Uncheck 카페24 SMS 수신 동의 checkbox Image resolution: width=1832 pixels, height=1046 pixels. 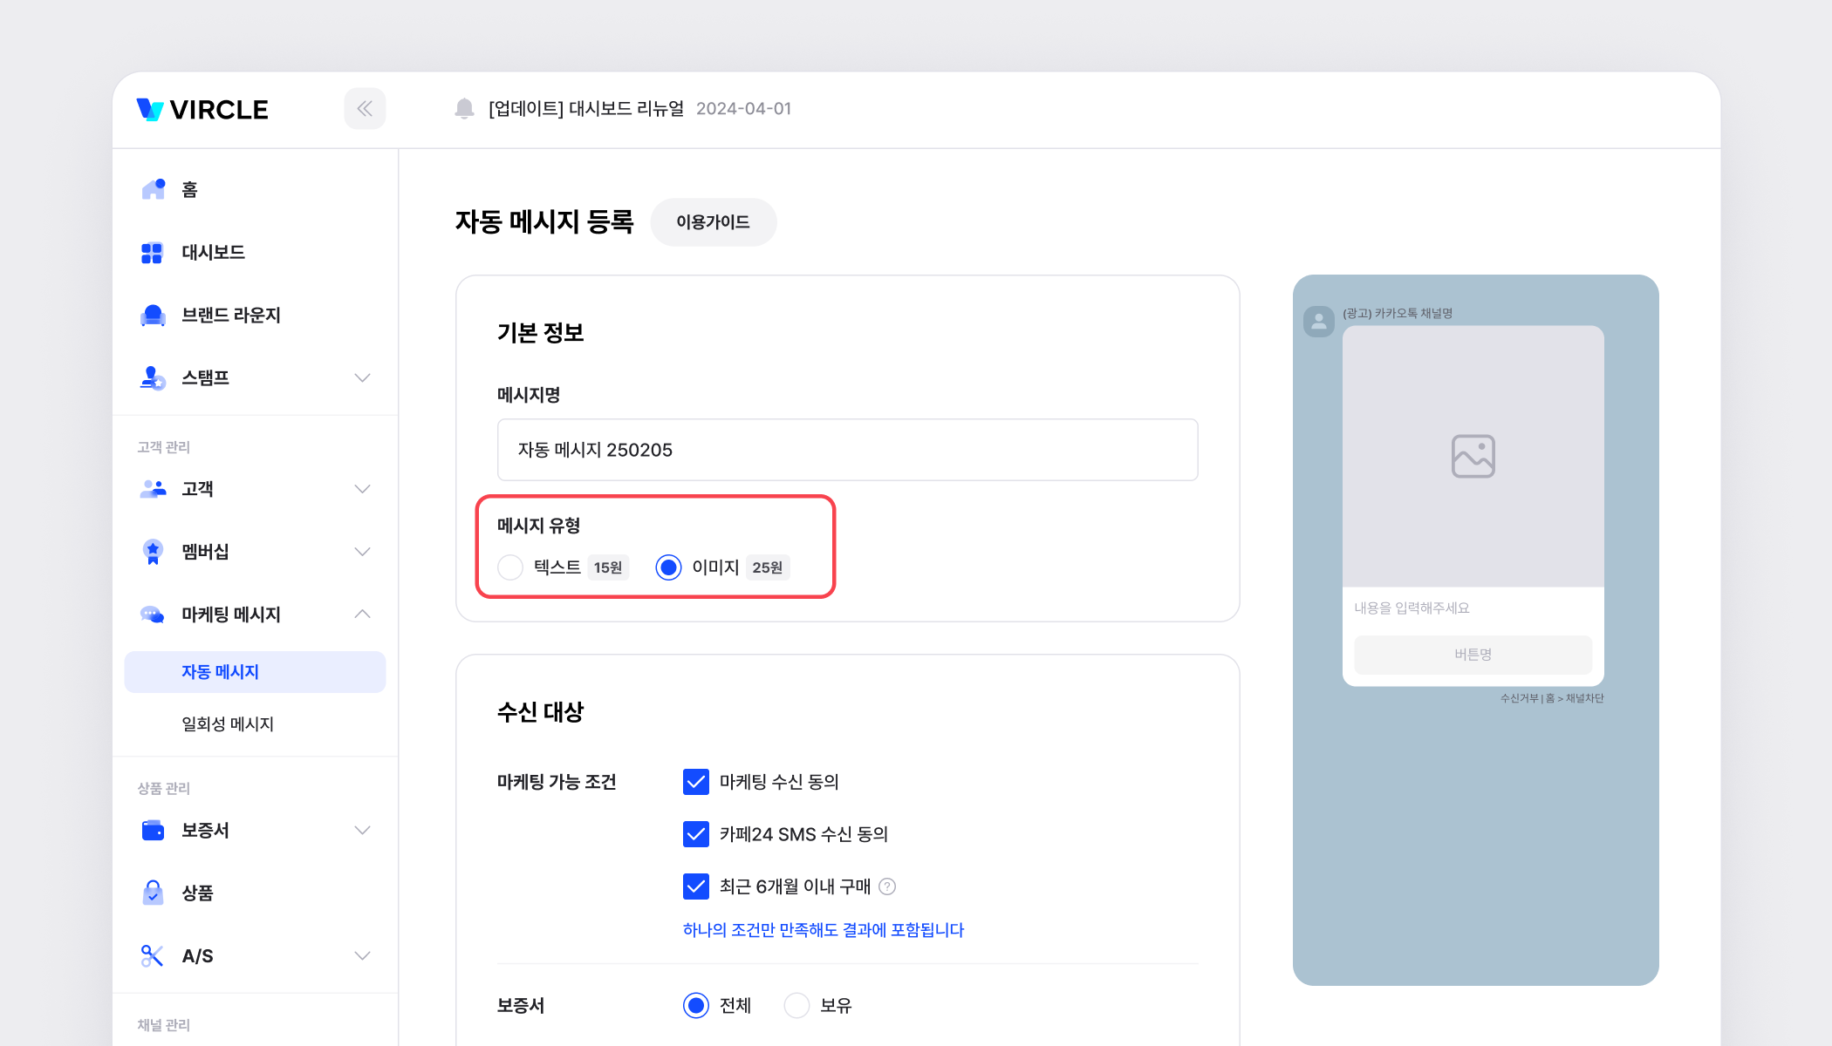695,834
